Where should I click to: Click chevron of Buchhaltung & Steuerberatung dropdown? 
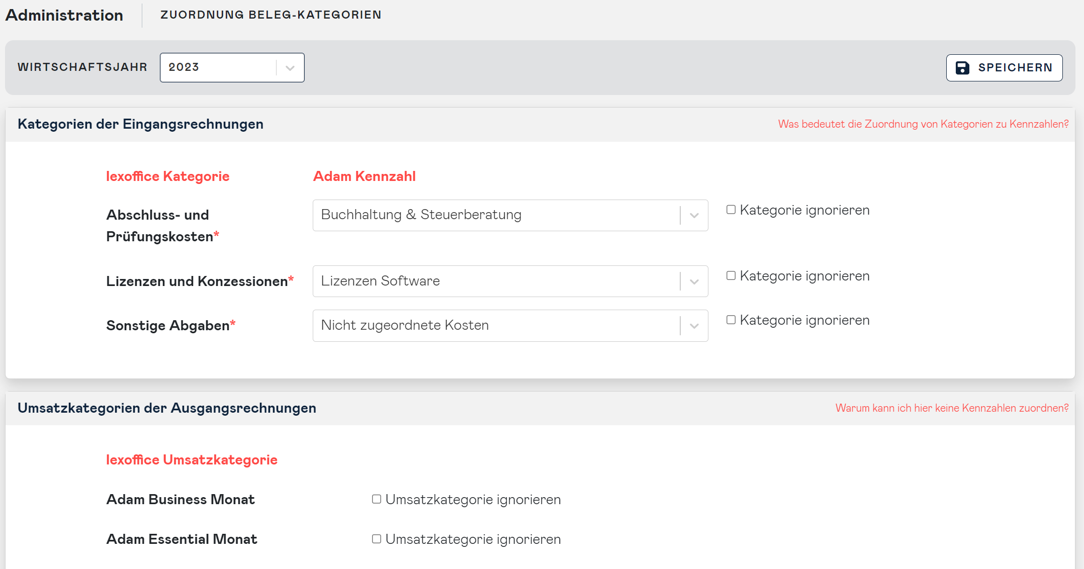coord(694,216)
